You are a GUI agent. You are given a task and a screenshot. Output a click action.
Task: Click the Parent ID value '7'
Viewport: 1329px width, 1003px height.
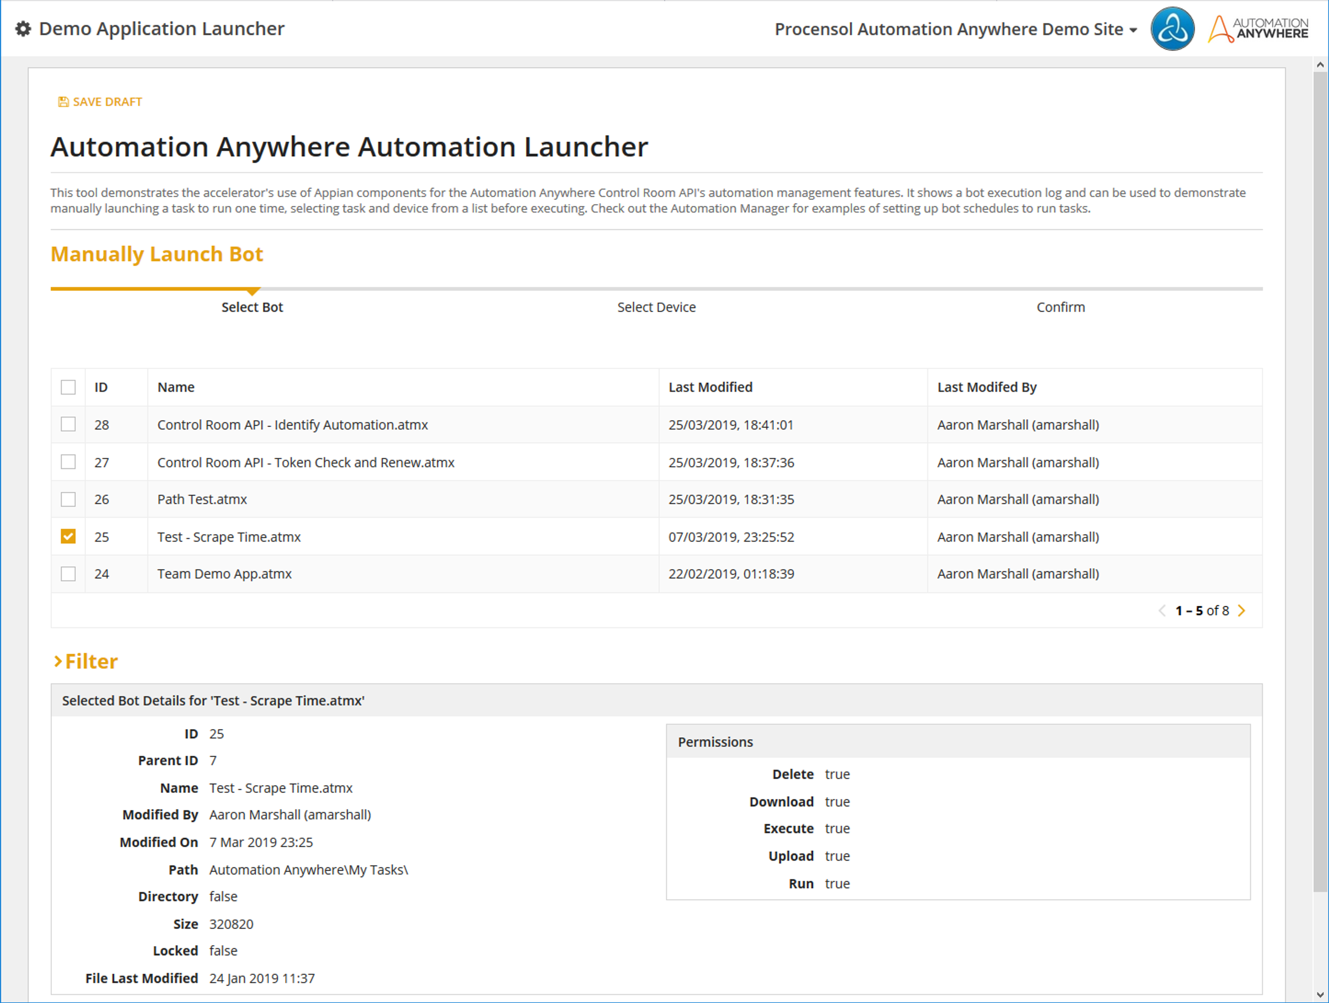pyautogui.click(x=213, y=761)
